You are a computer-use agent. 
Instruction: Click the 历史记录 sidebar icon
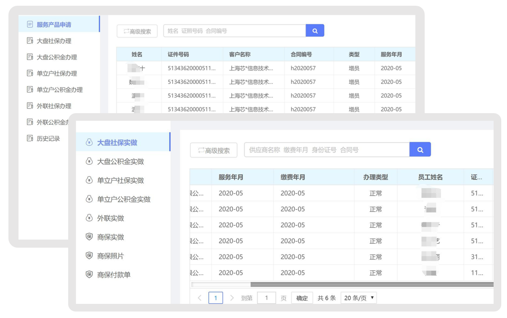pyautogui.click(x=30, y=138)
